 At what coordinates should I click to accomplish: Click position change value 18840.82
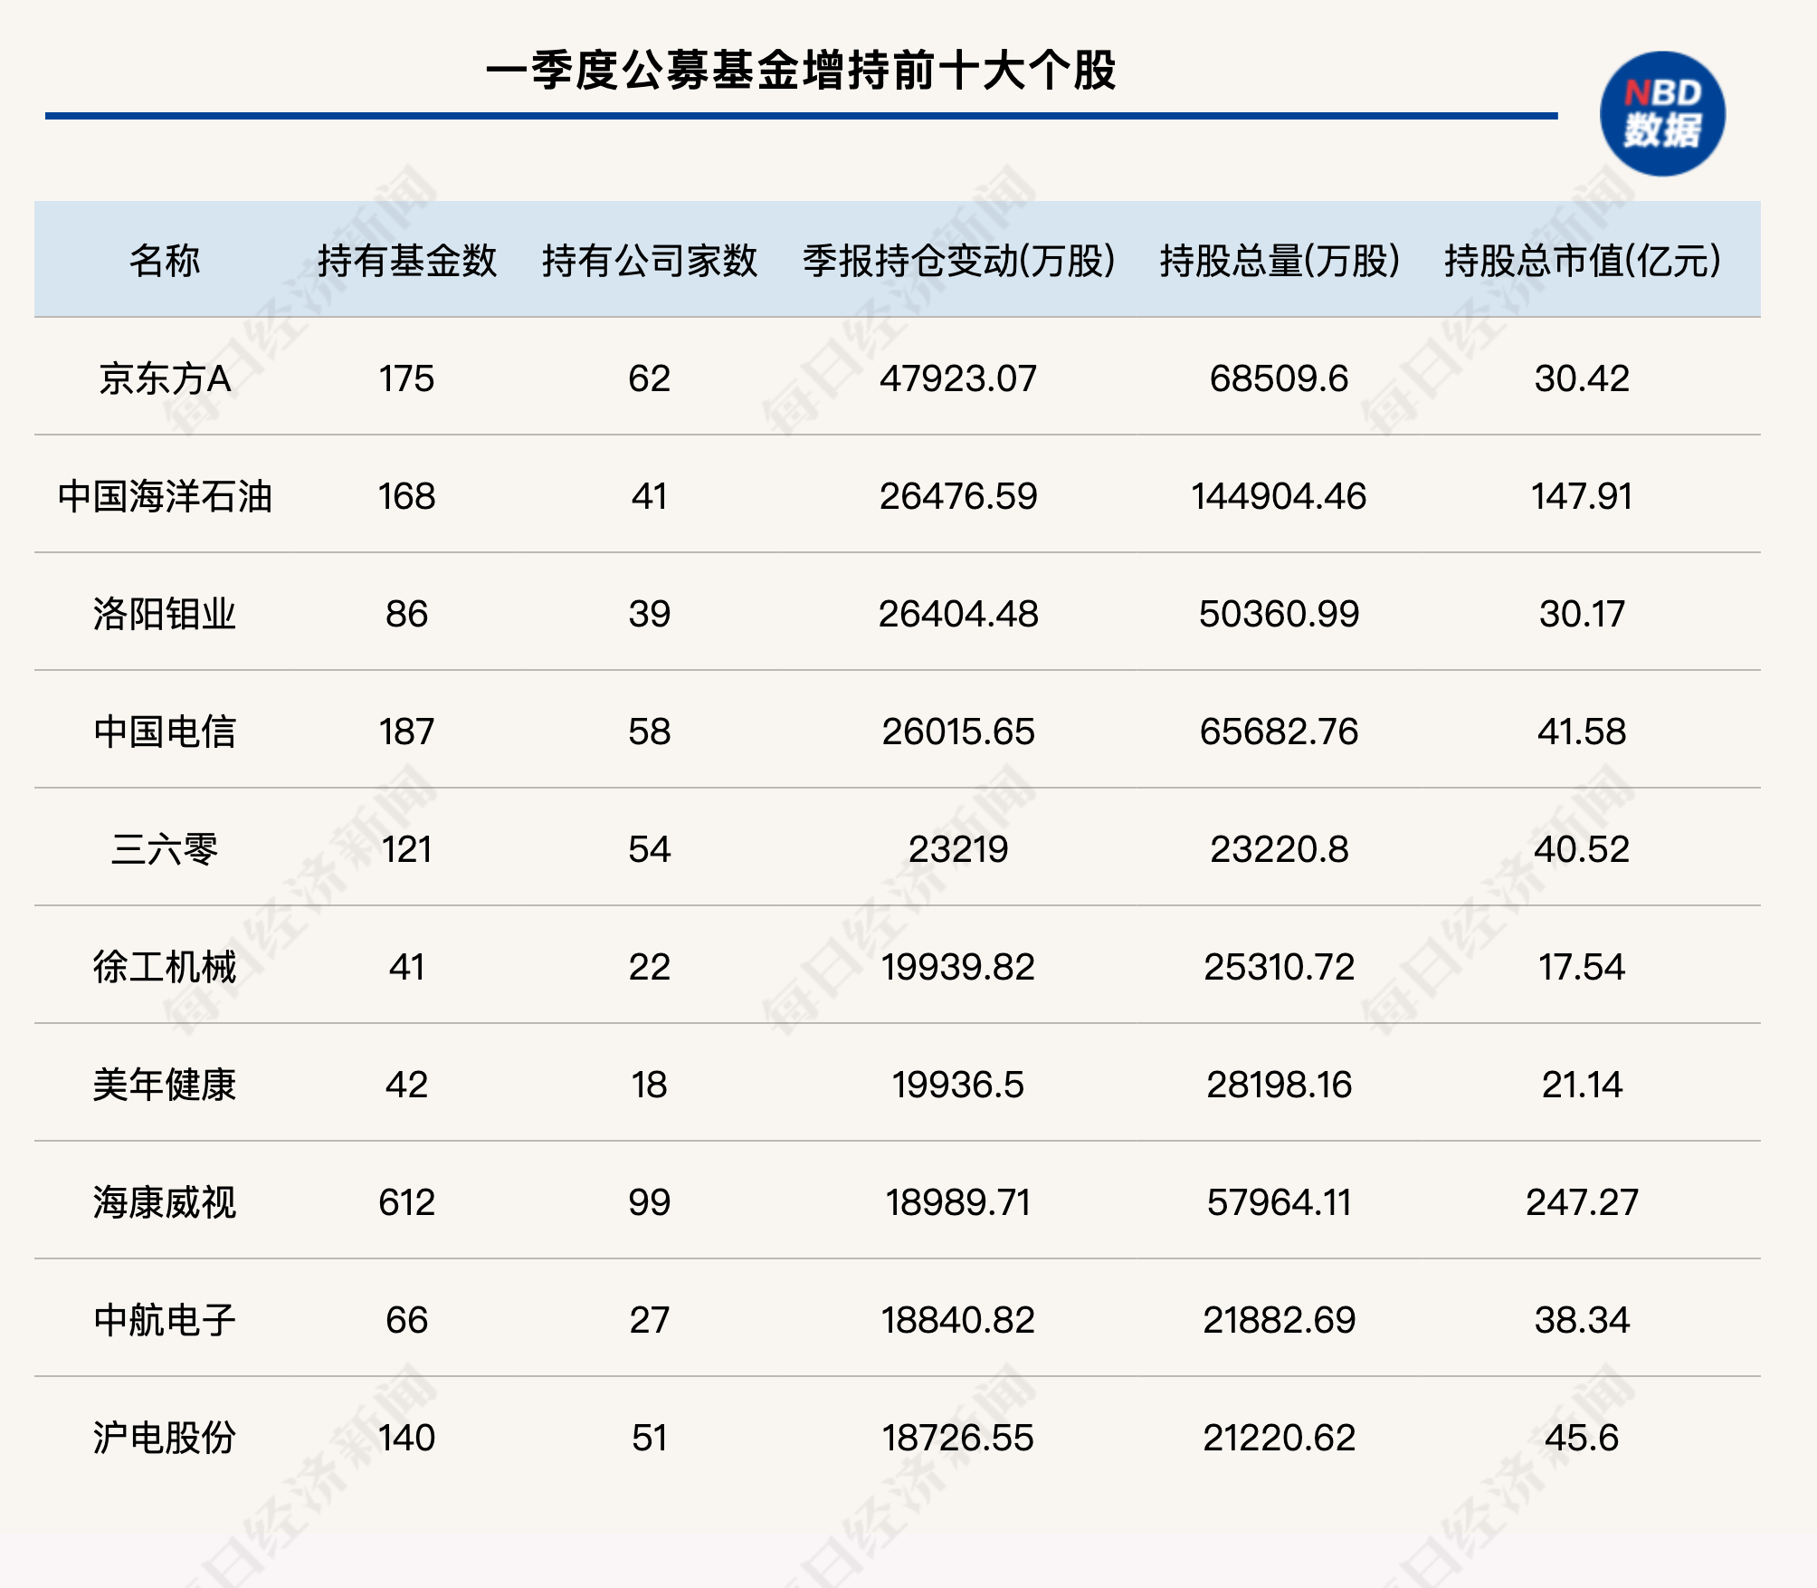[958, 1320]
